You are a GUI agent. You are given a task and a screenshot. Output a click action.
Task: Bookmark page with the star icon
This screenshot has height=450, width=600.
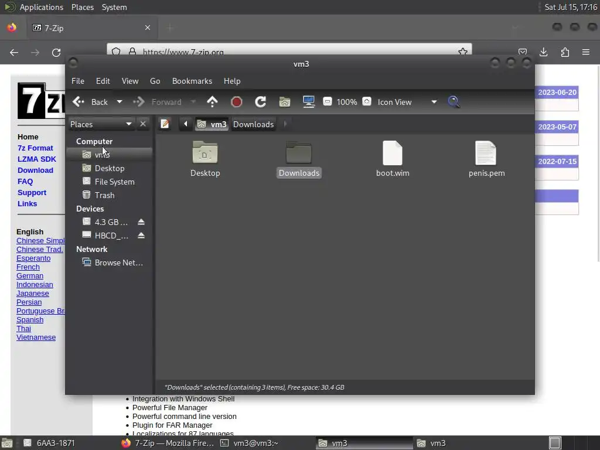(463, 52)
